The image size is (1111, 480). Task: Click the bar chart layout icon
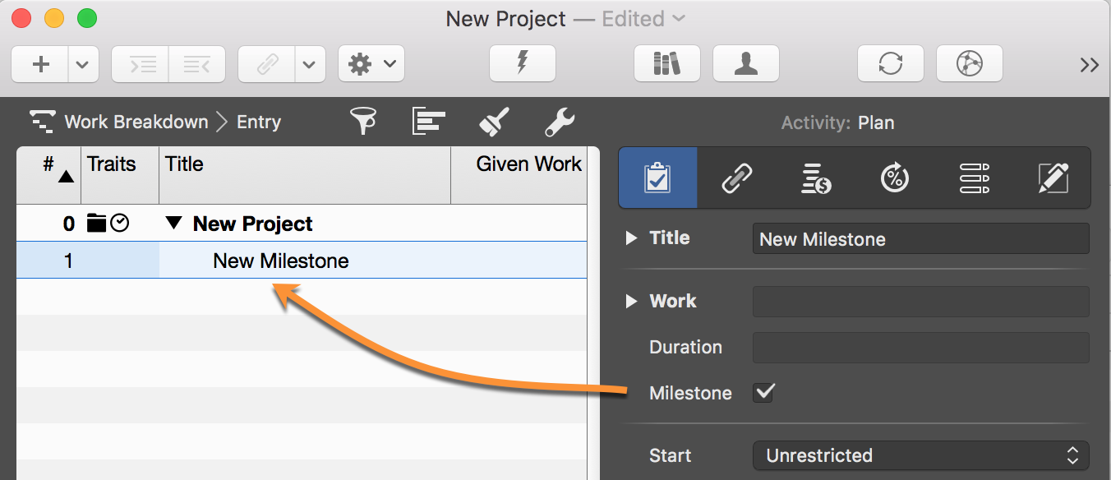[x=428, y=122]
